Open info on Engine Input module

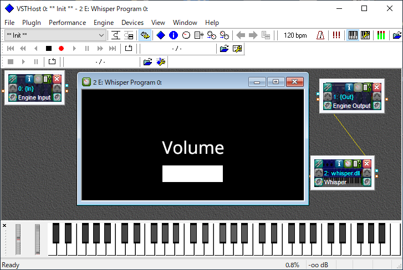tap(29, 79)
